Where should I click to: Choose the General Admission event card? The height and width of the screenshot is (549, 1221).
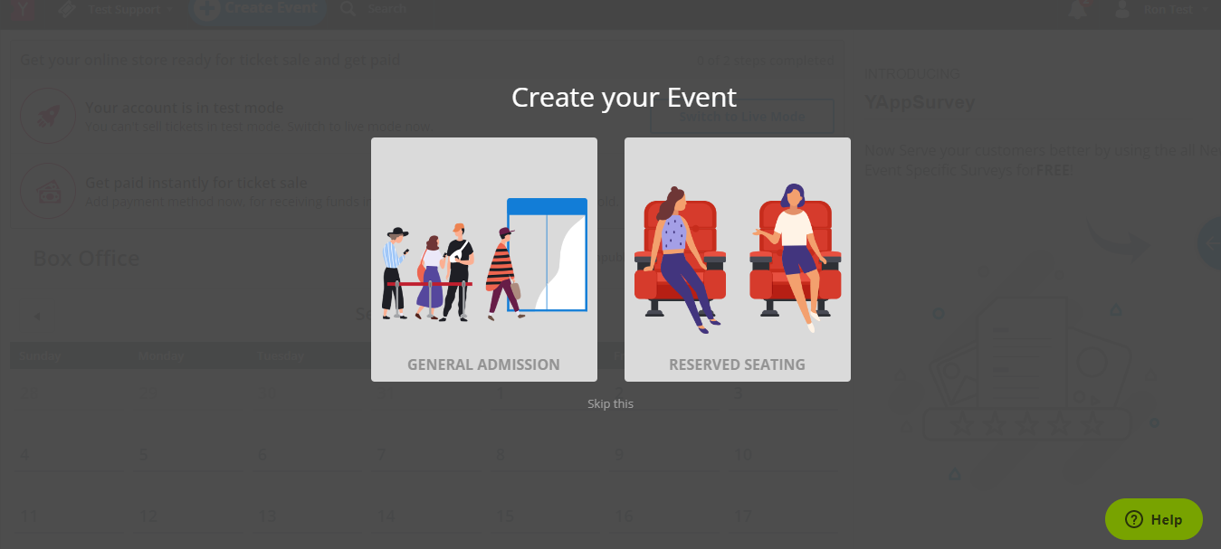click(483, 259)
